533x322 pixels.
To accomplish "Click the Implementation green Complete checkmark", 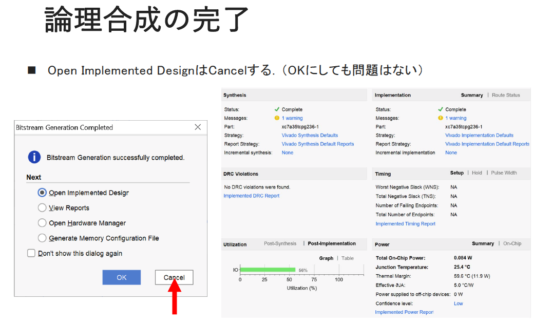I will [x=440, y=109].
